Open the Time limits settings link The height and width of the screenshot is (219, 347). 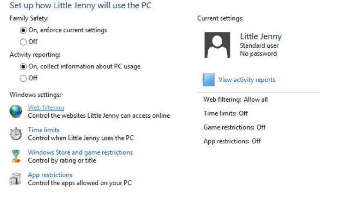point(43,130)
